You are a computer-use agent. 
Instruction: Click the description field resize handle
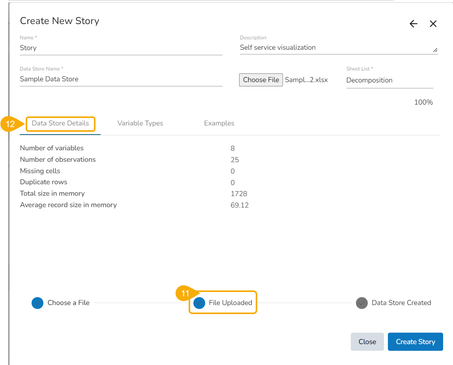tap(436, 51)
